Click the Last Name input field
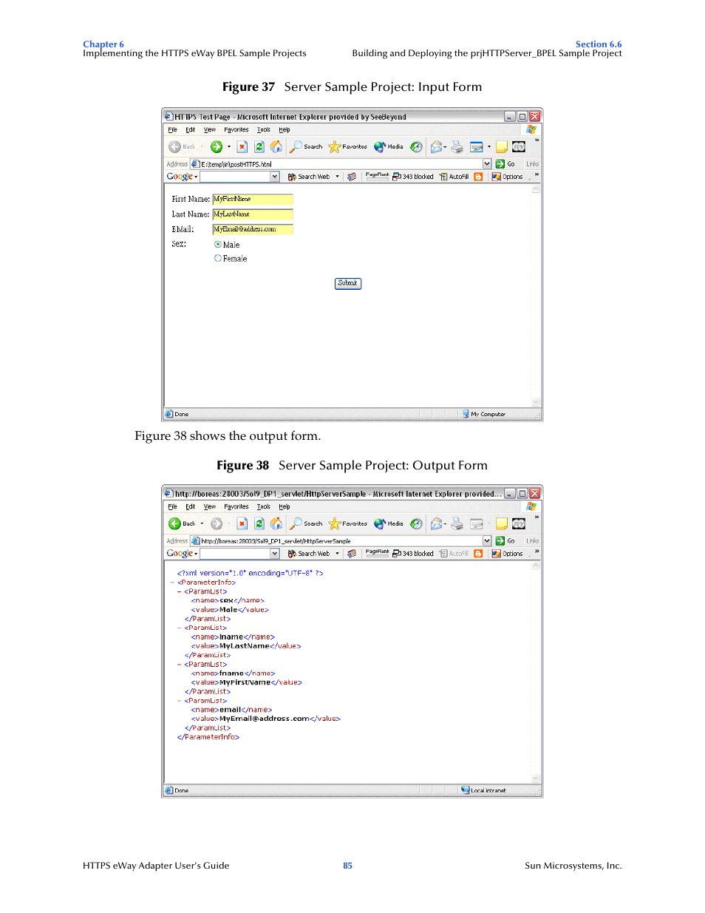The height and width of the screenshot is (913, 705). click(x=253, y=214)
